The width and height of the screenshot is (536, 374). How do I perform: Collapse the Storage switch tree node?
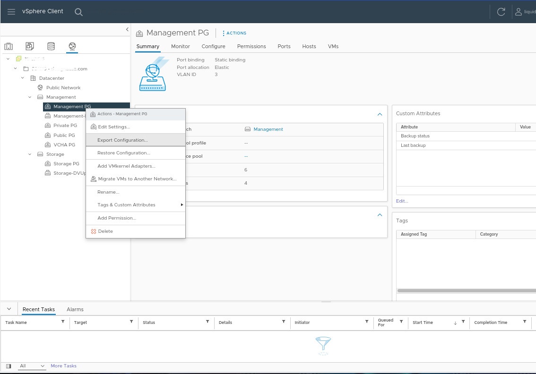coord(29,154)
